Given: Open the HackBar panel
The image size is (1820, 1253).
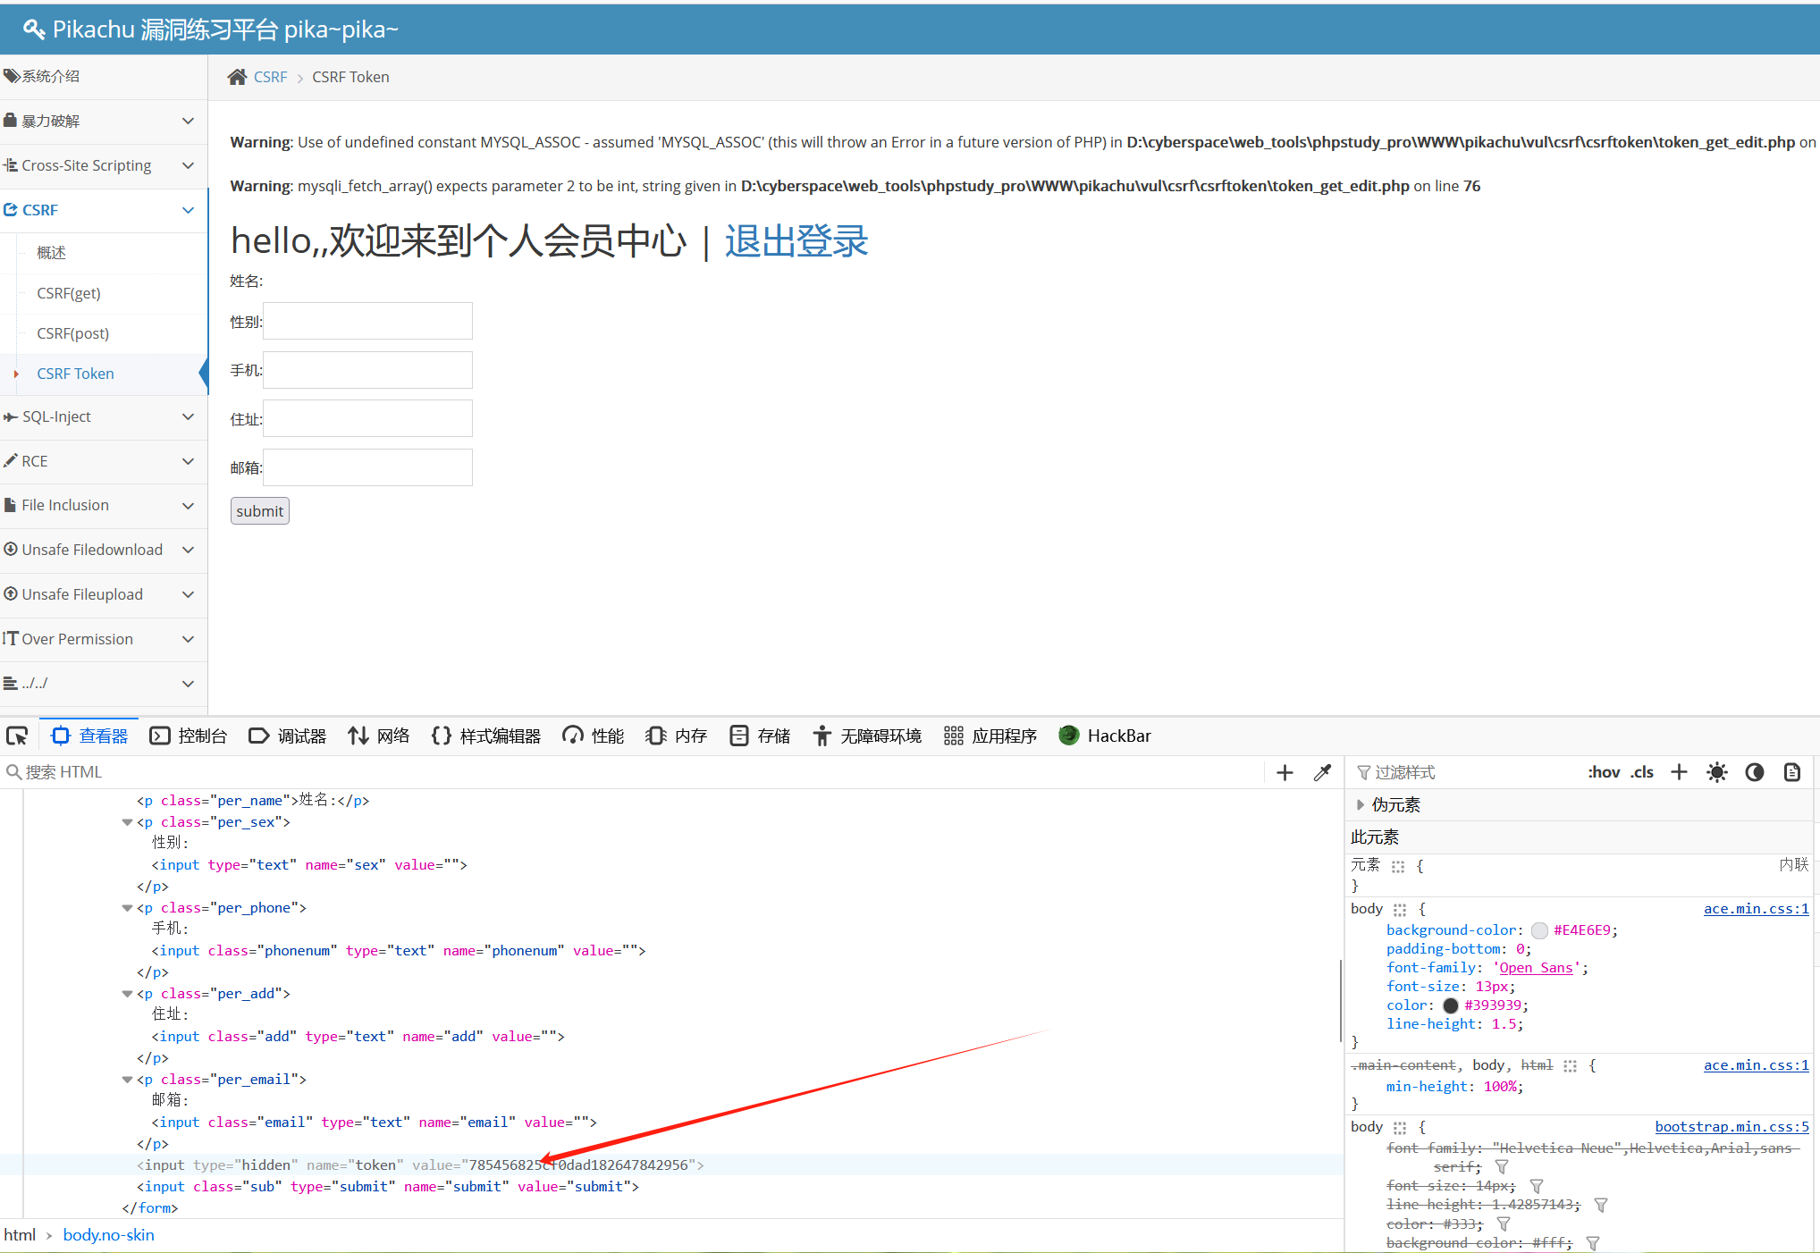Looking at the screenshot, I should tap(1106, 736).
